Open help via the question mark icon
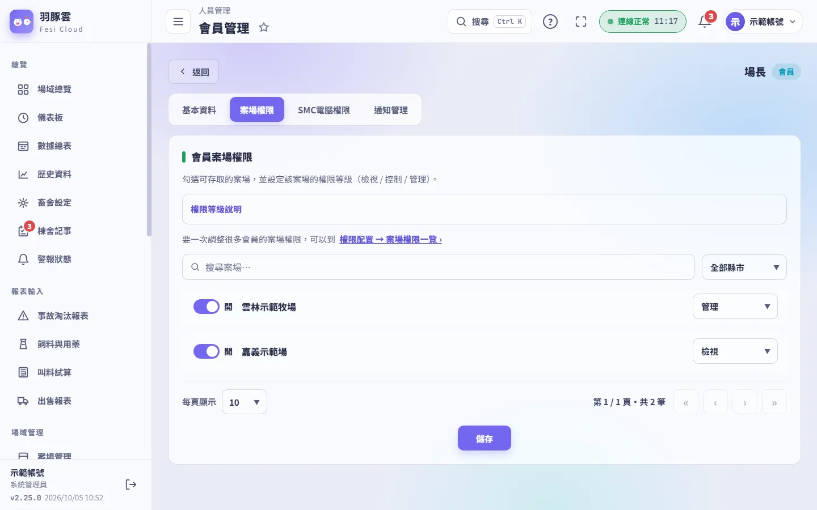 [550, 22]
